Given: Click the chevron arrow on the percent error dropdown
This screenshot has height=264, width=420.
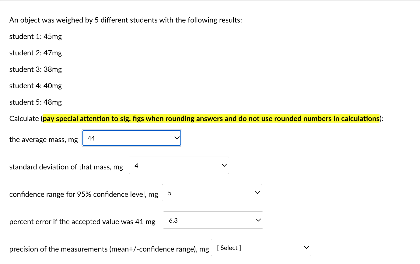Looking at the screenshot, I should click(258, 220).
